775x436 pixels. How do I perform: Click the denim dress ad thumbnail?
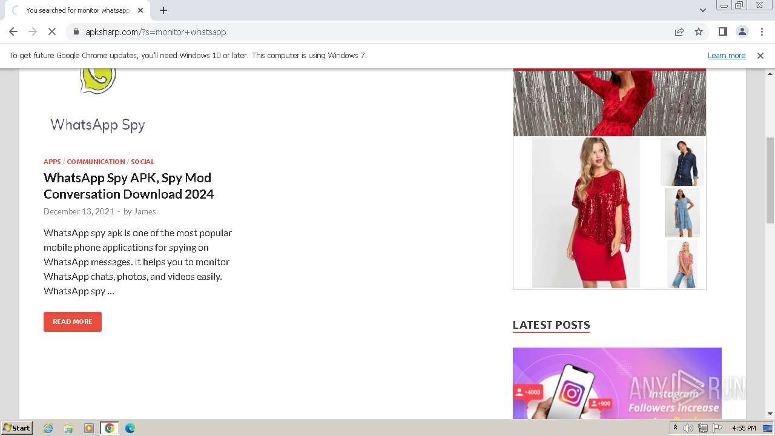tap(682, 162)
